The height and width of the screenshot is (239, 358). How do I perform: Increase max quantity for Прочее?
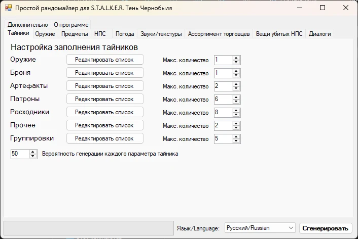click(236, 124)
